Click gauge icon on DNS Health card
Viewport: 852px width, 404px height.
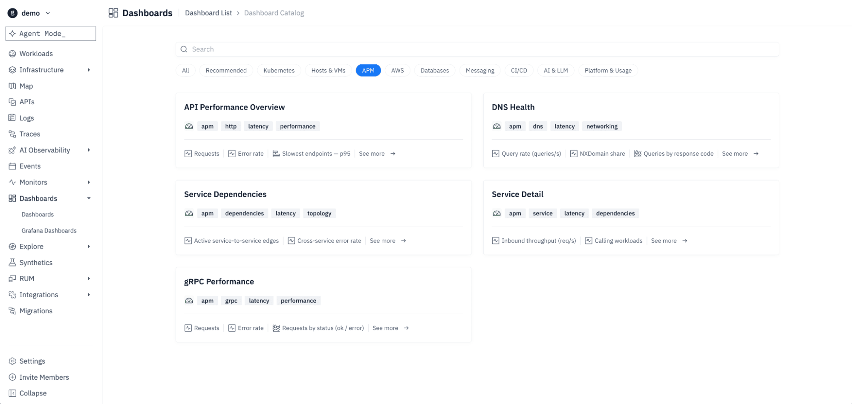coord(497,126)
